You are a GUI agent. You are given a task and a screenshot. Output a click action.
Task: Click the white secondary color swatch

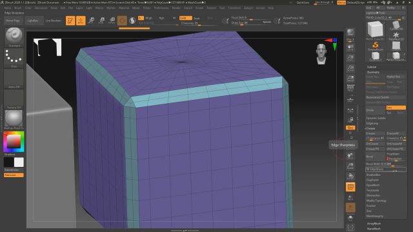tap(19, 162)
